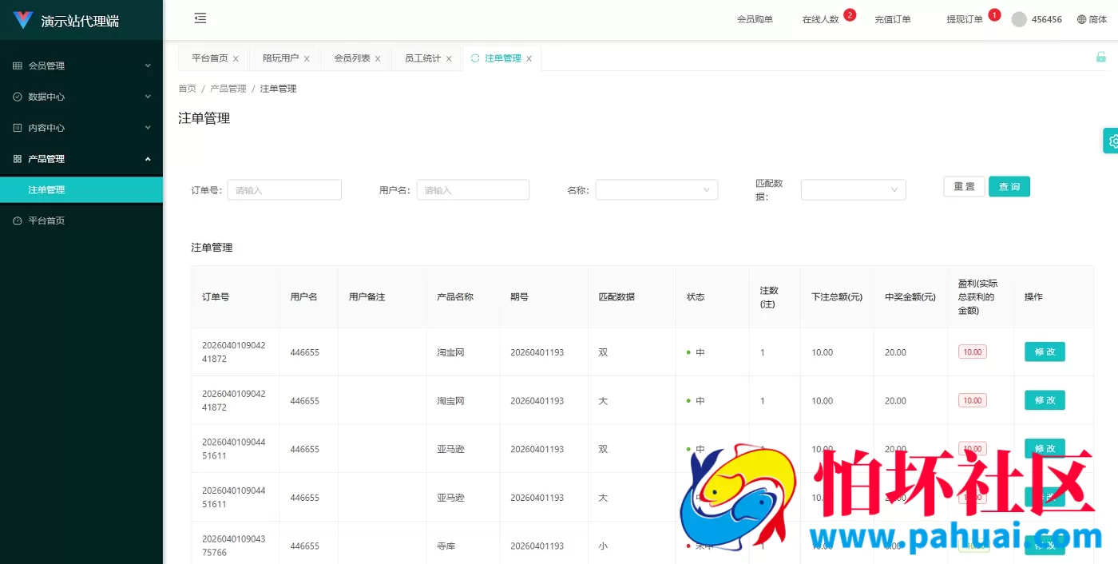Close the 陪玩用户 tab
Screen dimensions: 1118x564
tap(307, 59)
